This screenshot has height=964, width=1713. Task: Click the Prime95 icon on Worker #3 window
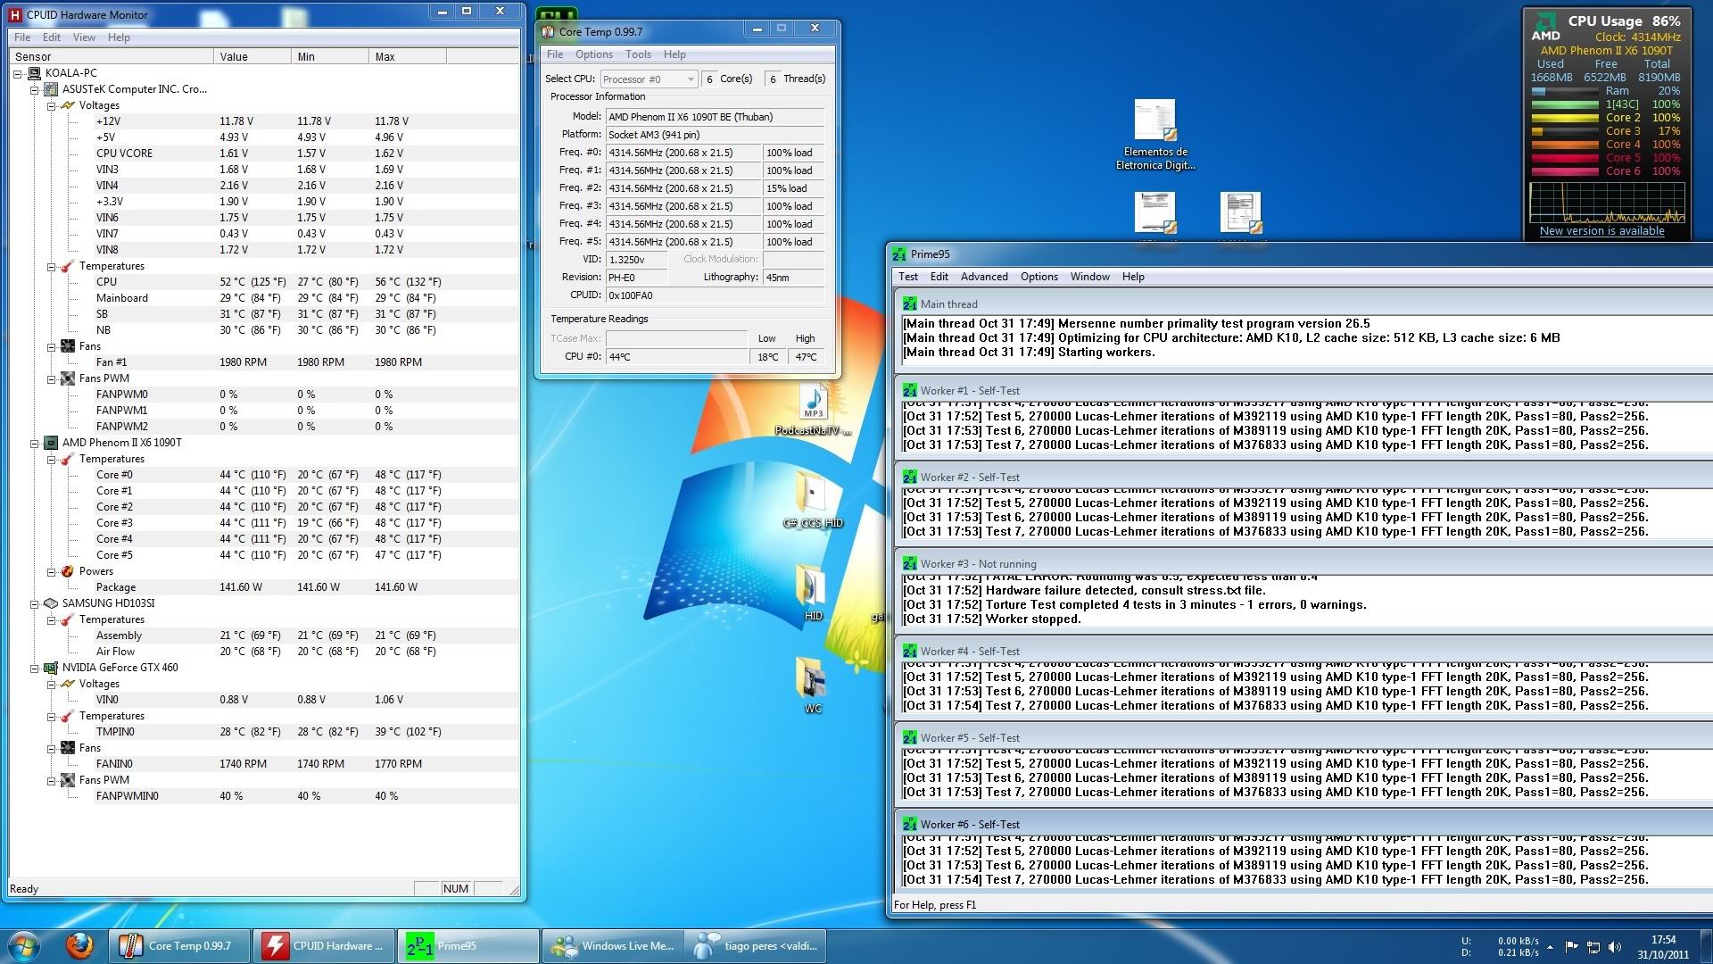pos(910,563)
